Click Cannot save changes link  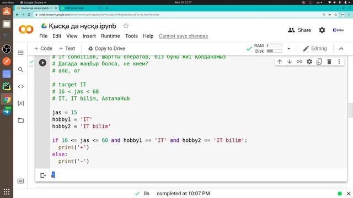pyautogui.click(x=184, y=36)
